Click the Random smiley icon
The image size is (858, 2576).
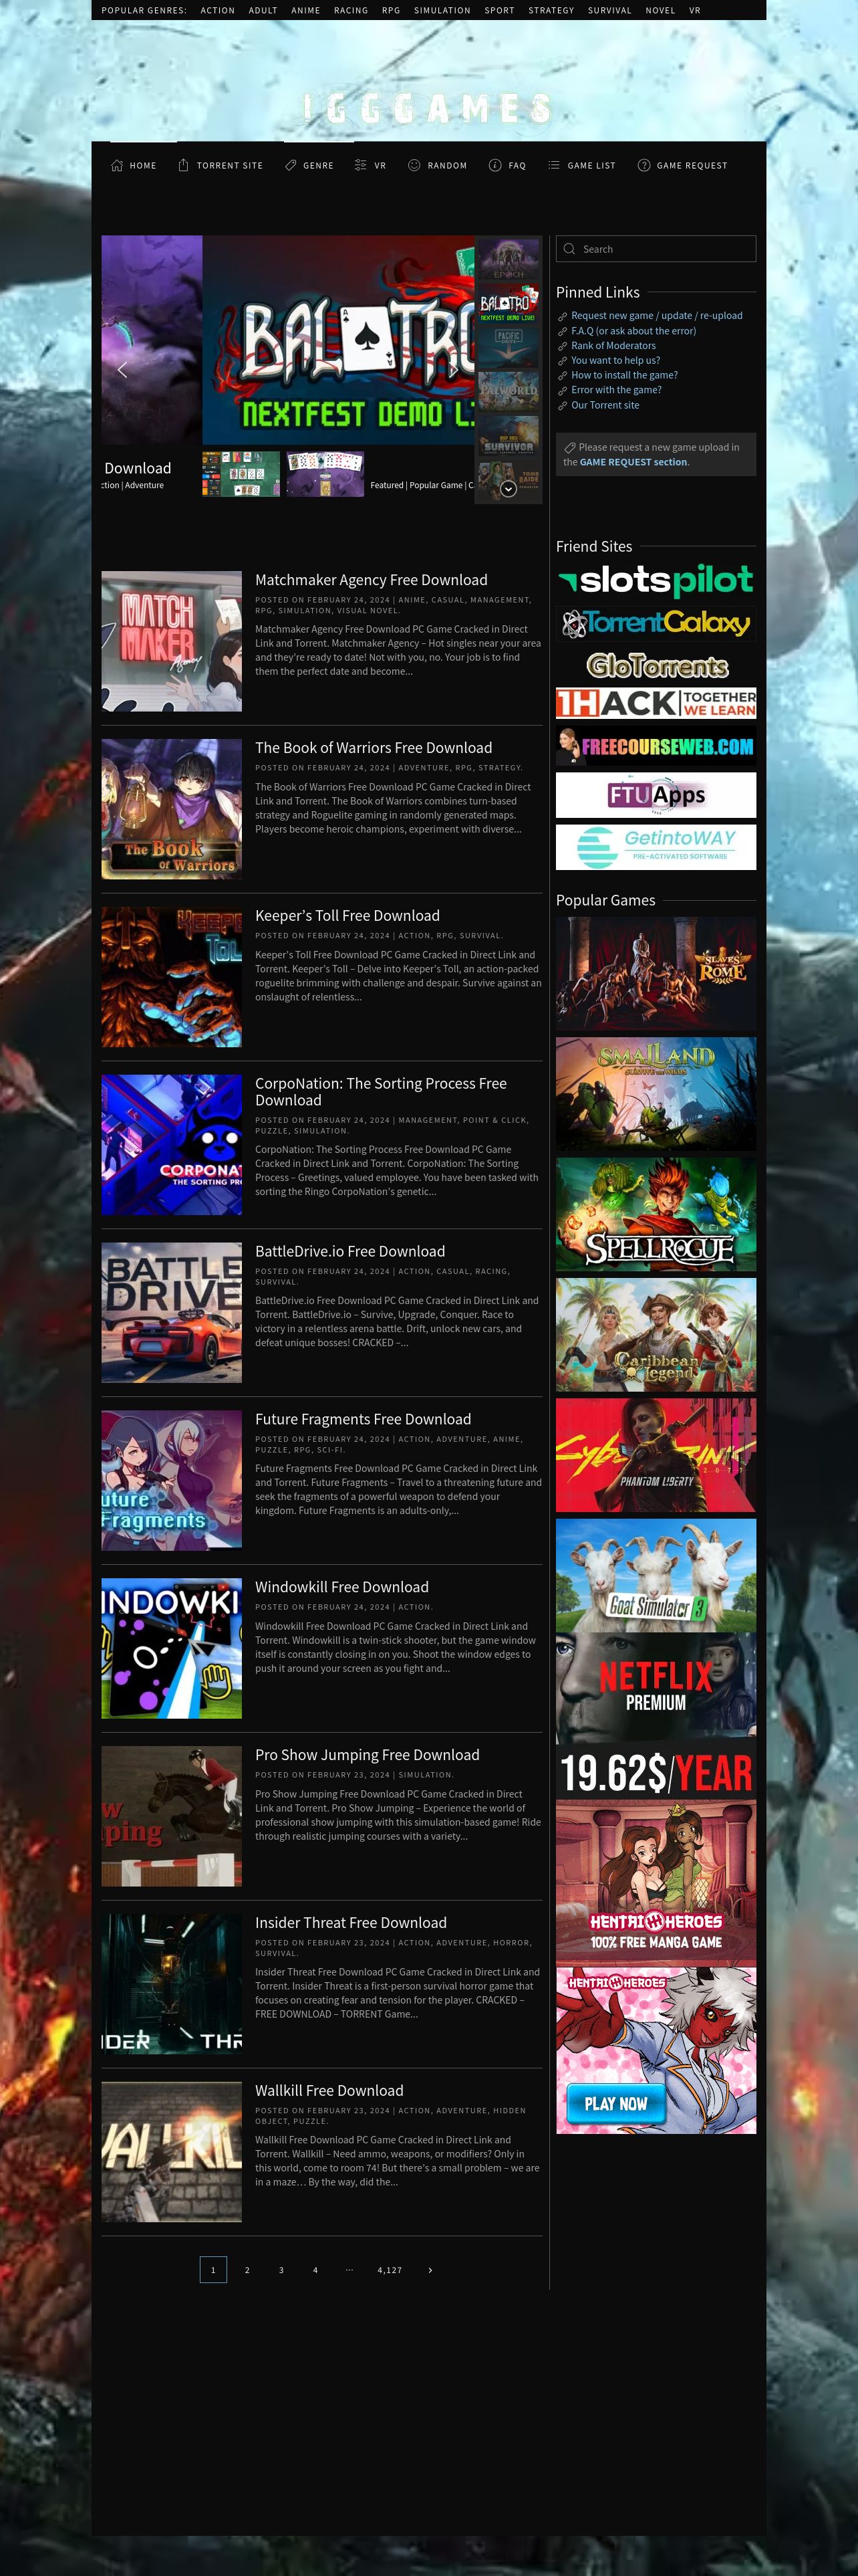(x=414, y=165)
